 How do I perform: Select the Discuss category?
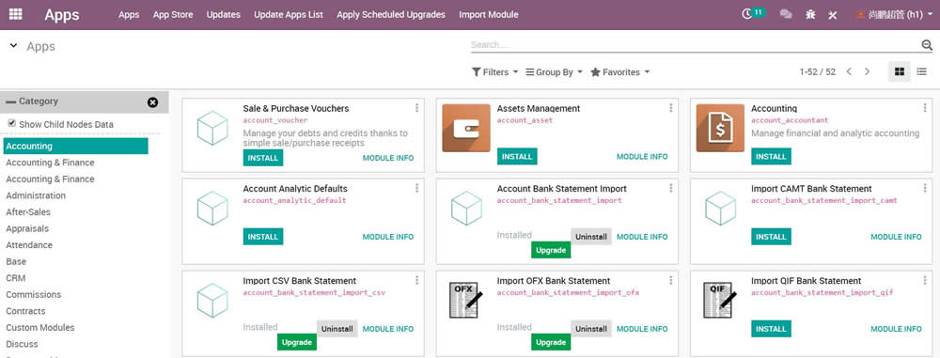pyautogui.click(x=23, y=344)
